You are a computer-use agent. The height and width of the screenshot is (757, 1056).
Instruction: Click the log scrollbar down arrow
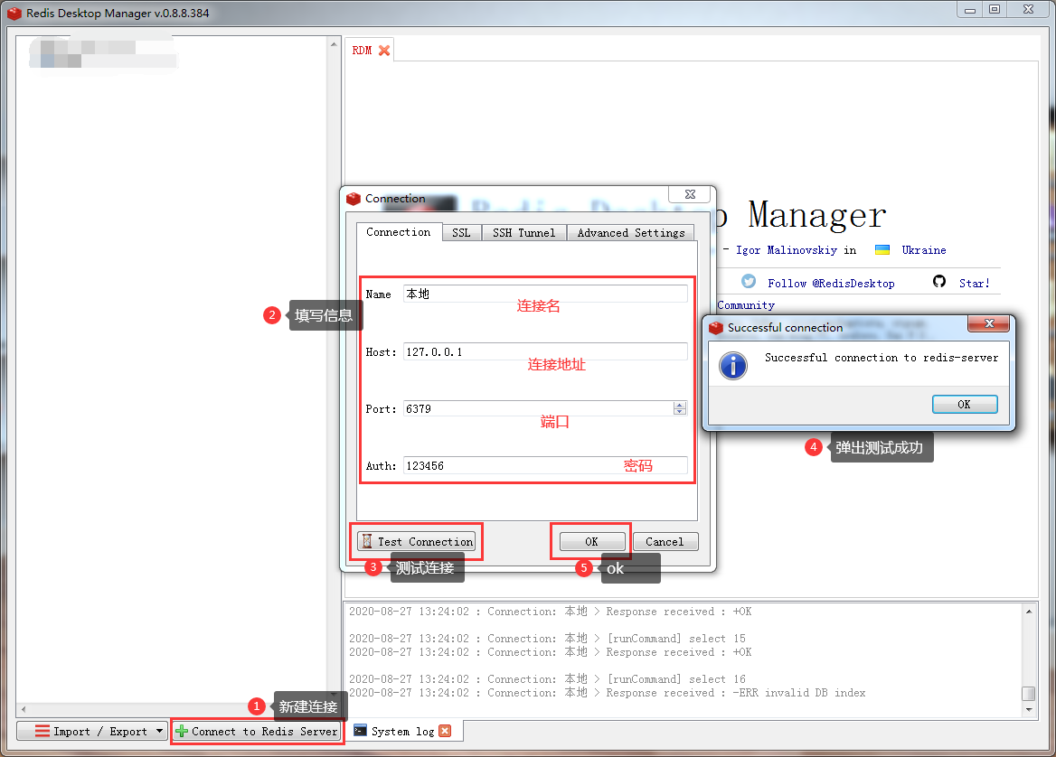click(1028, 709)
